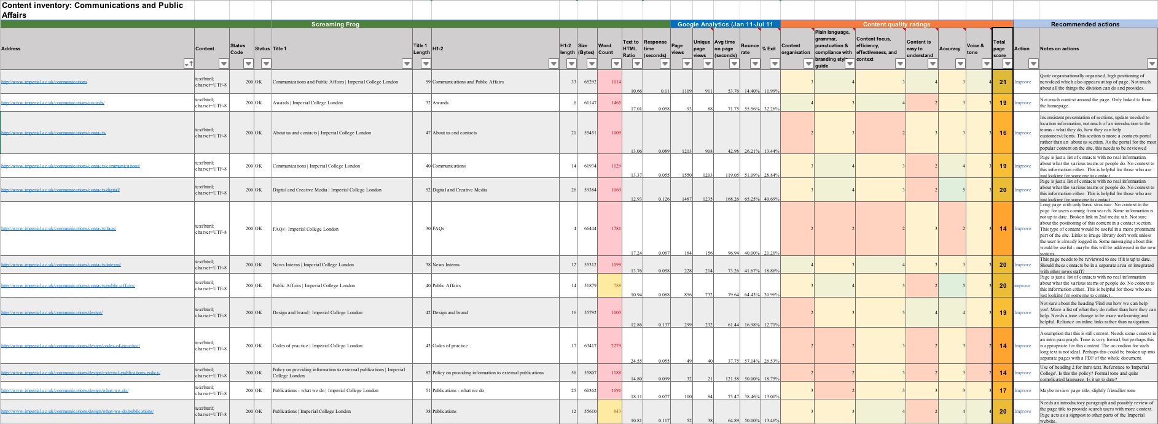
Task: Open the Accuracy column filter arrow
Action: pyautogui.click(x=960, y=64)
